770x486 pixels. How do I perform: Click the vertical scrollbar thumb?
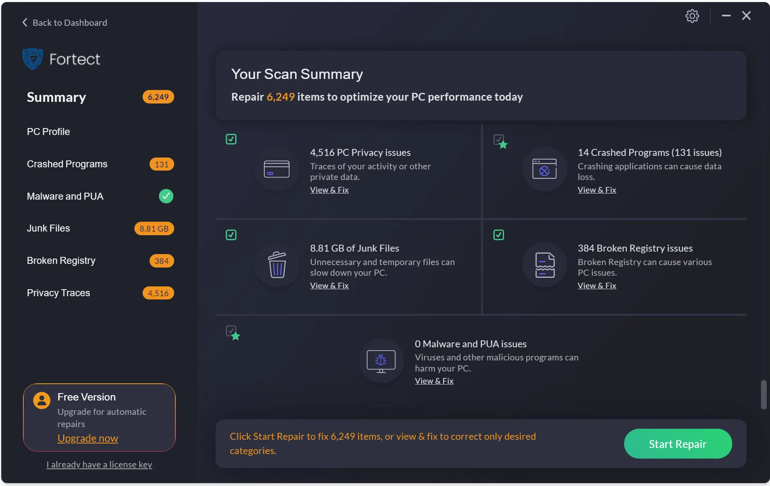(x=763, y=394)
